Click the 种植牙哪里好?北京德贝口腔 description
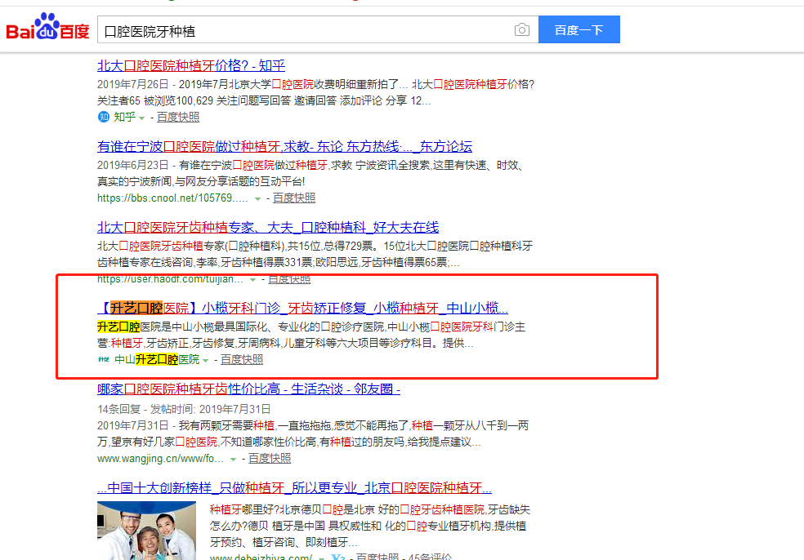The height and width of the screenshot is (560, 804). [x=369, y=526]
